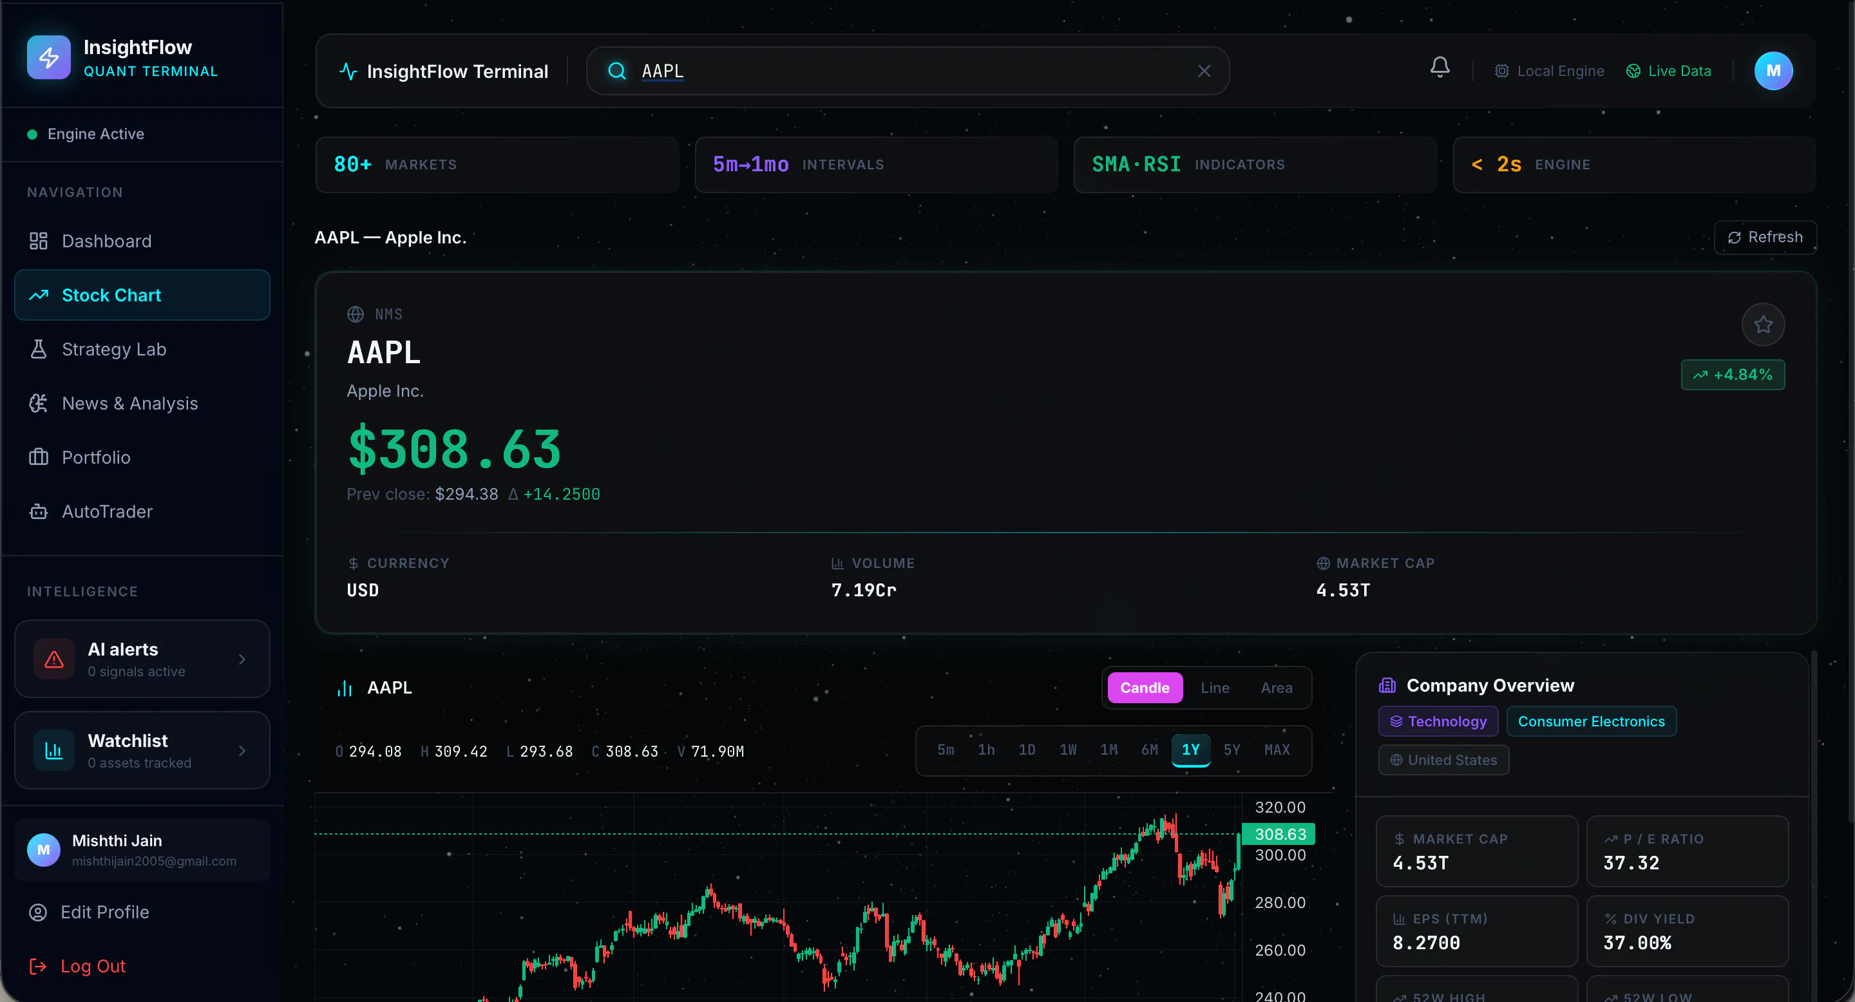Click the United States tag
This screenshot has height=1002, width=1855.
point(1443,760)
